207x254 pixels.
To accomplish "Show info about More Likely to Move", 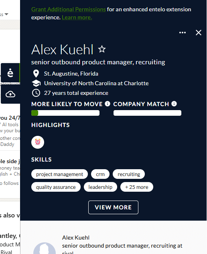I will pos(108,104).
